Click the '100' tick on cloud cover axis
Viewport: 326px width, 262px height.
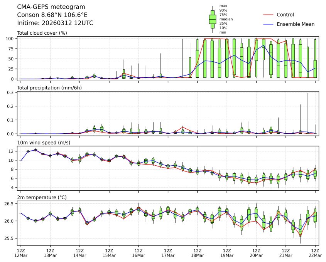(11, 39)
